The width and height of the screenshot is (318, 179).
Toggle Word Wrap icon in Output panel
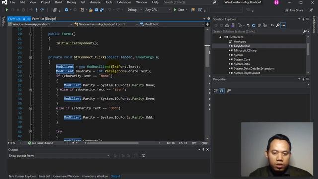pos(143,156)
